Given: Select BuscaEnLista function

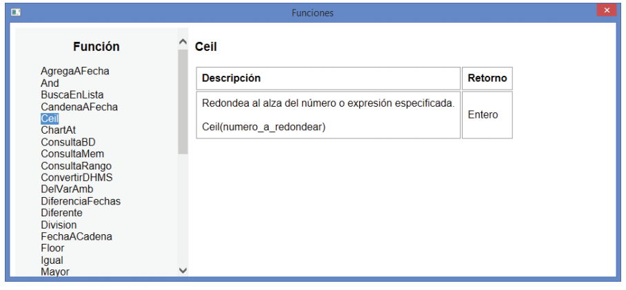Looking at the screenshot, I should coord(72,95).
